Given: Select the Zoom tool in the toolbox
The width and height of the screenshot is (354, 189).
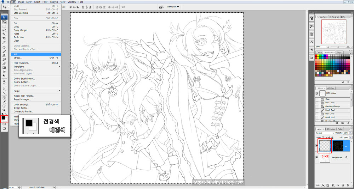Looking at the screenshot, I should pyautogui.click(x=4, y=110).
